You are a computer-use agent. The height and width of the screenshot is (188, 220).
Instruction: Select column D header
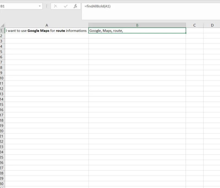(212, 25)
